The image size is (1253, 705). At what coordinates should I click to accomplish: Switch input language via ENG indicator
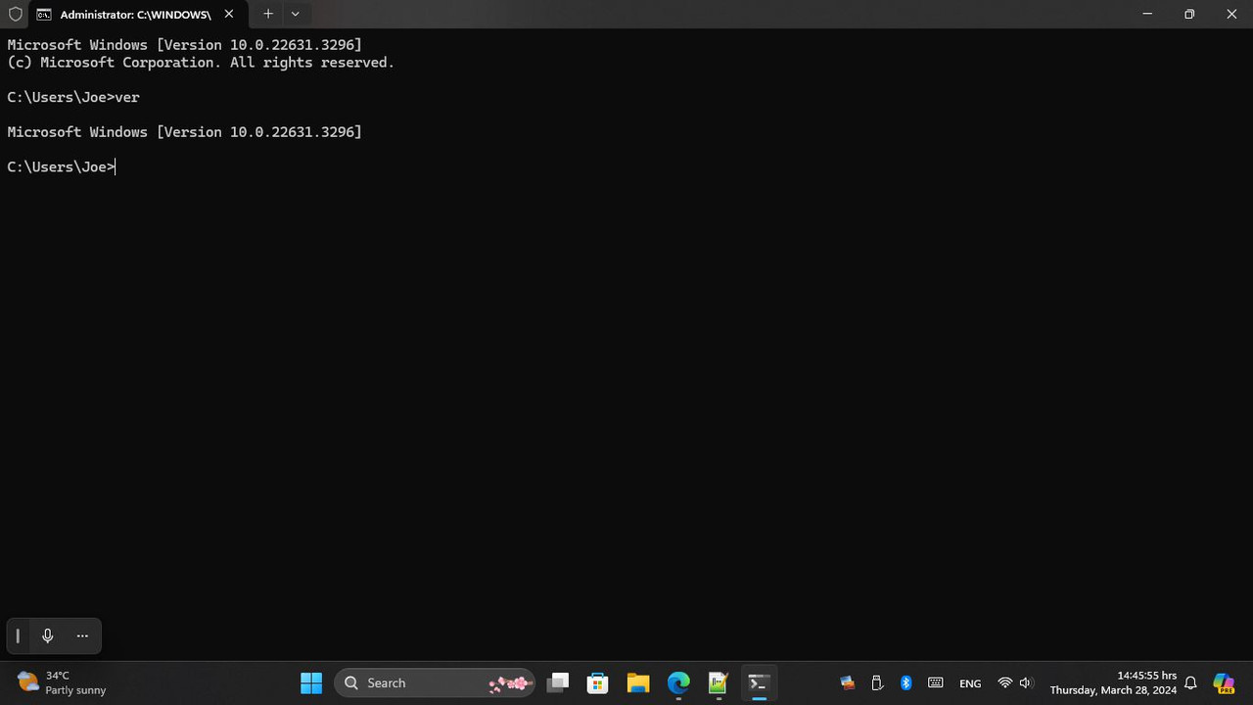click(x=970, y=683)
